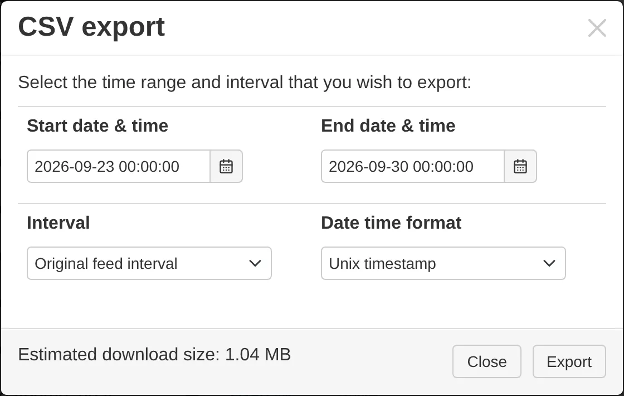Click the 'CSV export' heading

pos(91,27)
